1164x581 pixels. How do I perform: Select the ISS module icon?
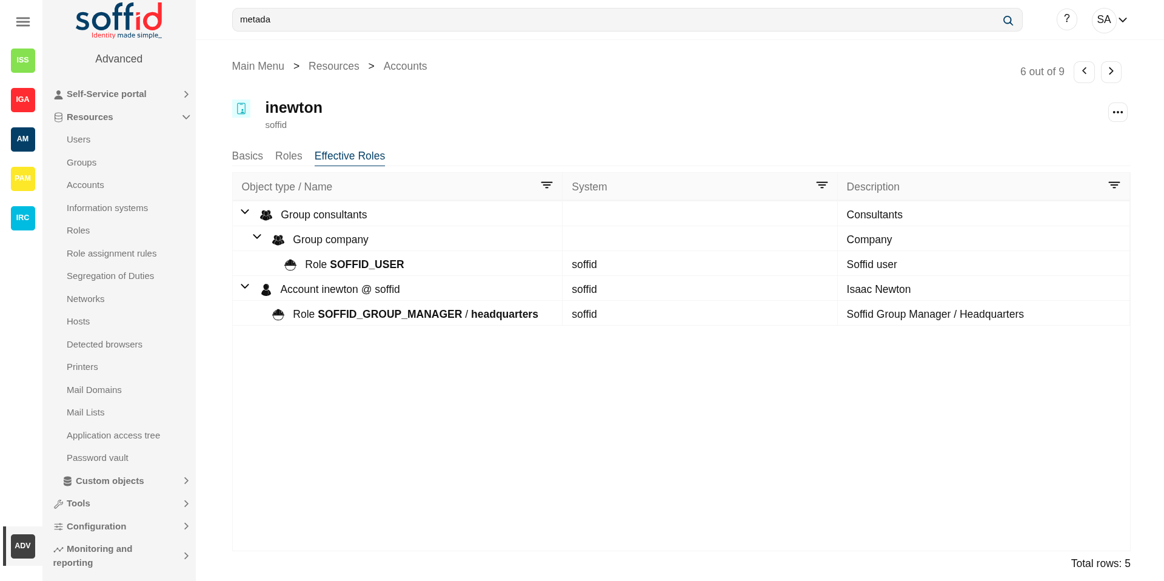23,60
